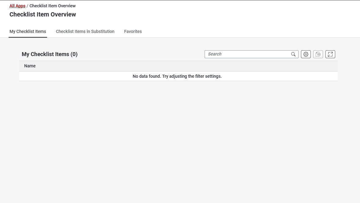Image resolution: width=360 pixels, height=203 pixels.
Task: Click empty space right of Name header
Action: click(x=184, y=66)
